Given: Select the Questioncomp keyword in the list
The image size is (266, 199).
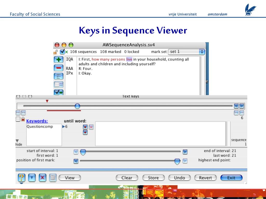Looking at the screenshot, I should pos(40,126).
